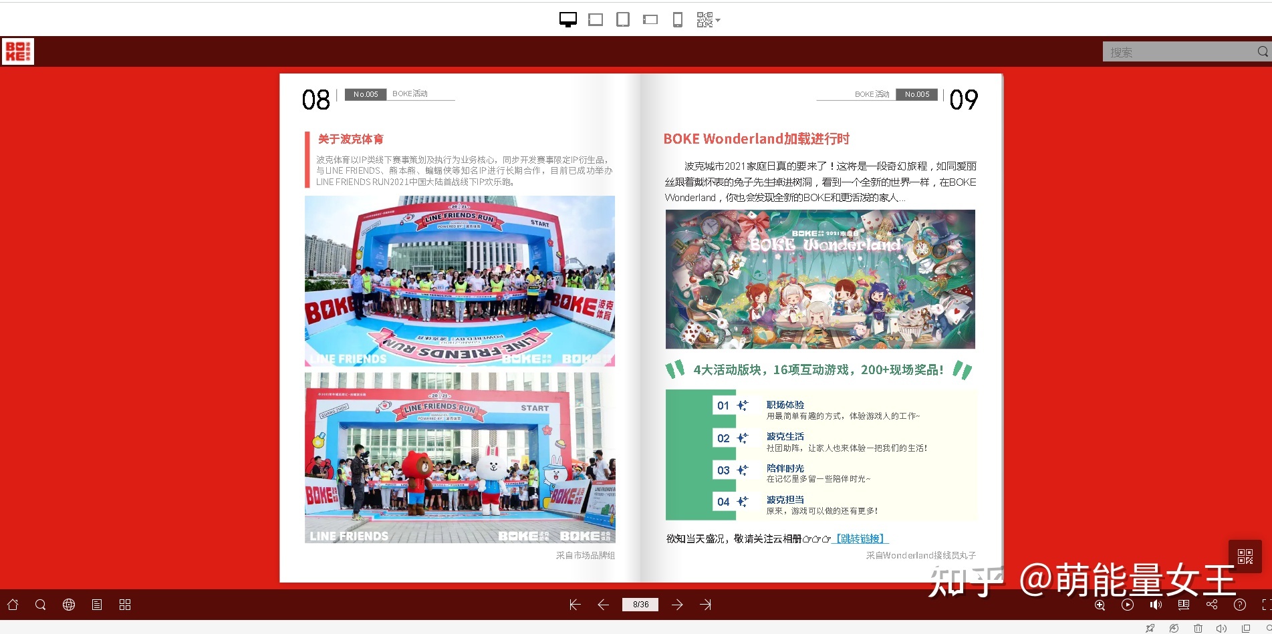Open the table of contents icon
The image size is (1272, 634).
click(97, 605)
